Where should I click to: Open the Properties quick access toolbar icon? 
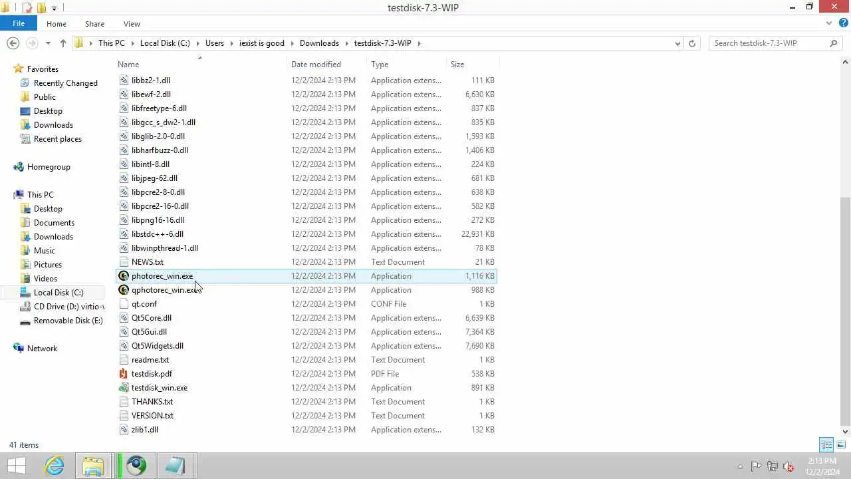pyautogui.click(x=27, y=8)
